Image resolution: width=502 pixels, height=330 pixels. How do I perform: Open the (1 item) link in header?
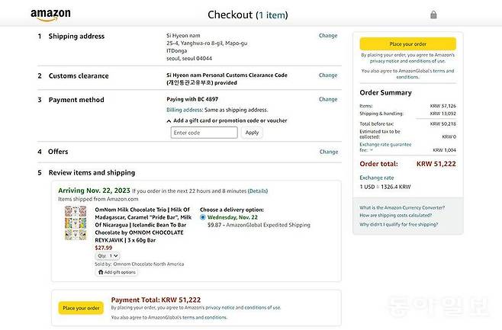[x=272, y=14]
